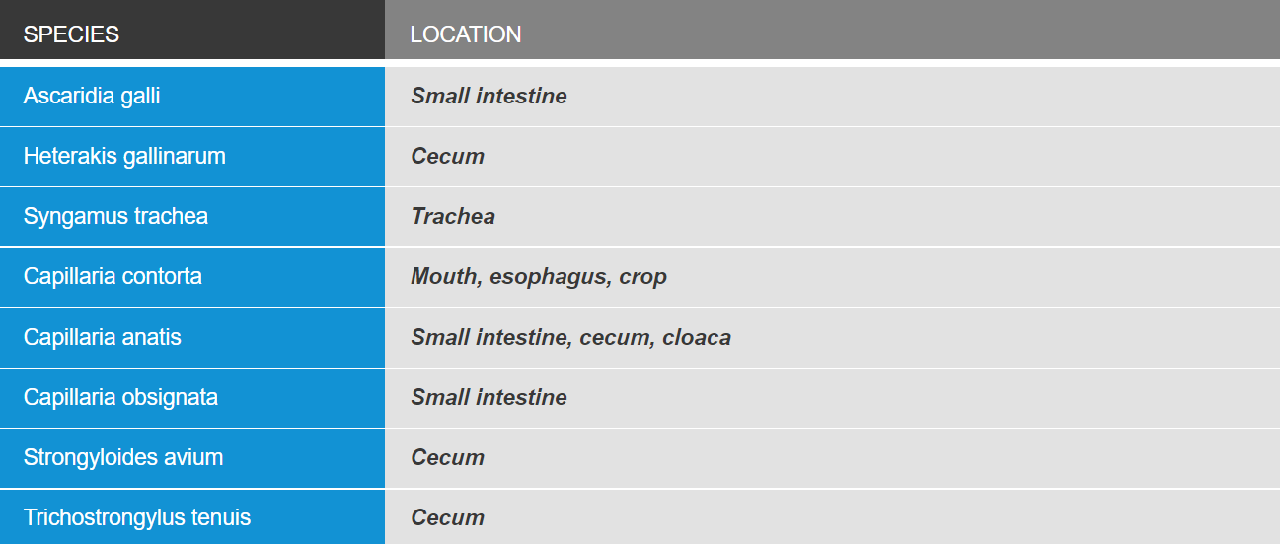1280x544 pixels.
Task: Click the Mouth, esophagus, crop location text
Action: [x=539, y=277]
